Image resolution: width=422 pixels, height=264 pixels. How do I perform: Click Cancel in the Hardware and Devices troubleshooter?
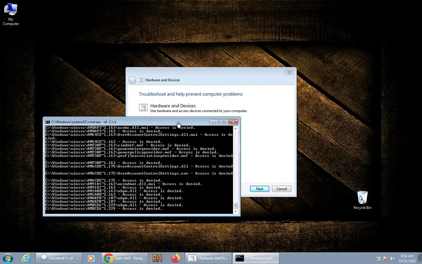pyautogui.click(x=282, y=189)
